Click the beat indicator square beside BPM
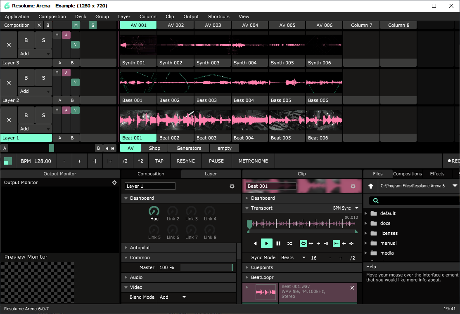This screenshot has height=314, width=460. 8,161
